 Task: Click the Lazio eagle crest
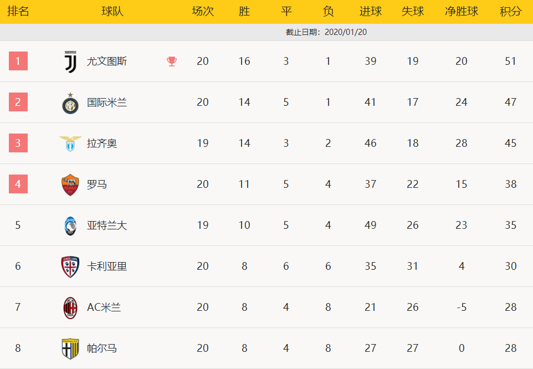pos(70,143)
